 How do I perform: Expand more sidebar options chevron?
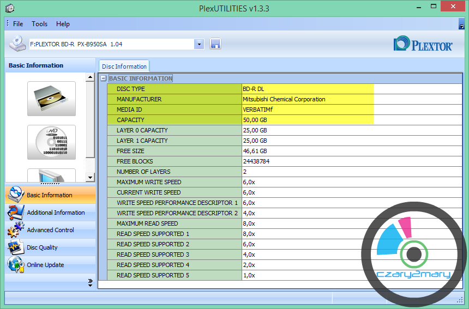[x=90, y=282]
